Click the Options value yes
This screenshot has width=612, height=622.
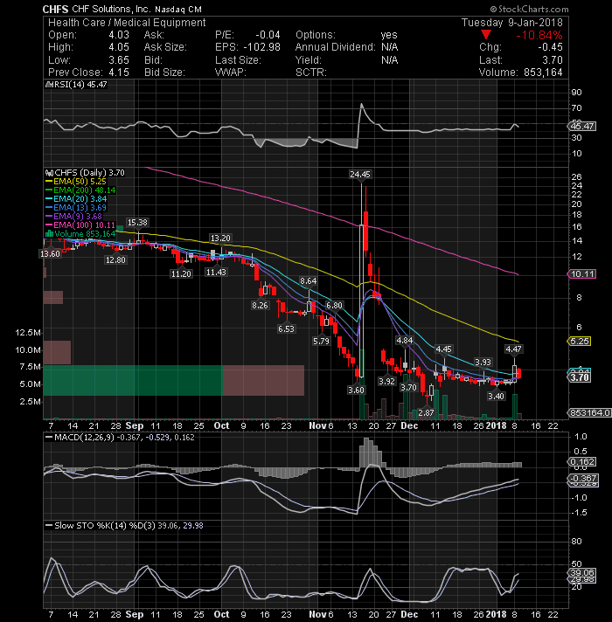click(389, 35)
